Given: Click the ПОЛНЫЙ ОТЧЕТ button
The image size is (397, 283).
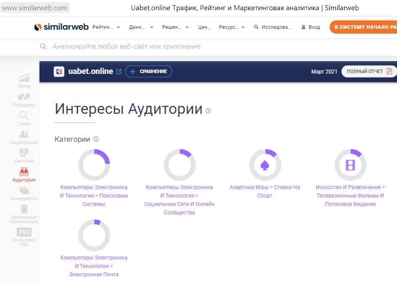Looking at the screenshot, I should click(369, 71).
